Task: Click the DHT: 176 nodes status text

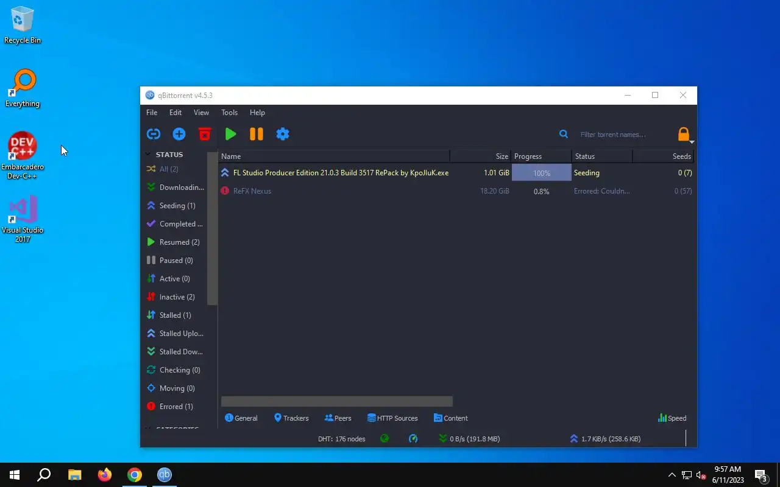Action: [x=342, y=439]
